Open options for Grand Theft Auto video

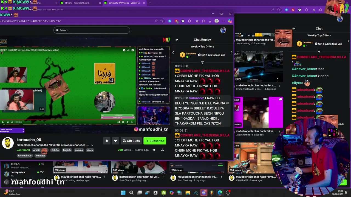pos(280,86)
